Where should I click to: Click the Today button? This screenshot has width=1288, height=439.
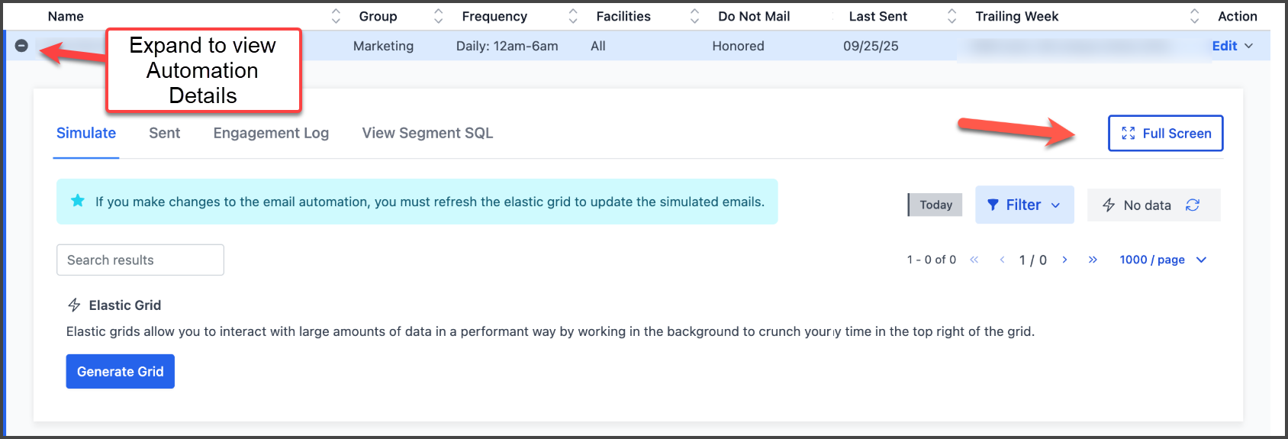coord(935,205)
